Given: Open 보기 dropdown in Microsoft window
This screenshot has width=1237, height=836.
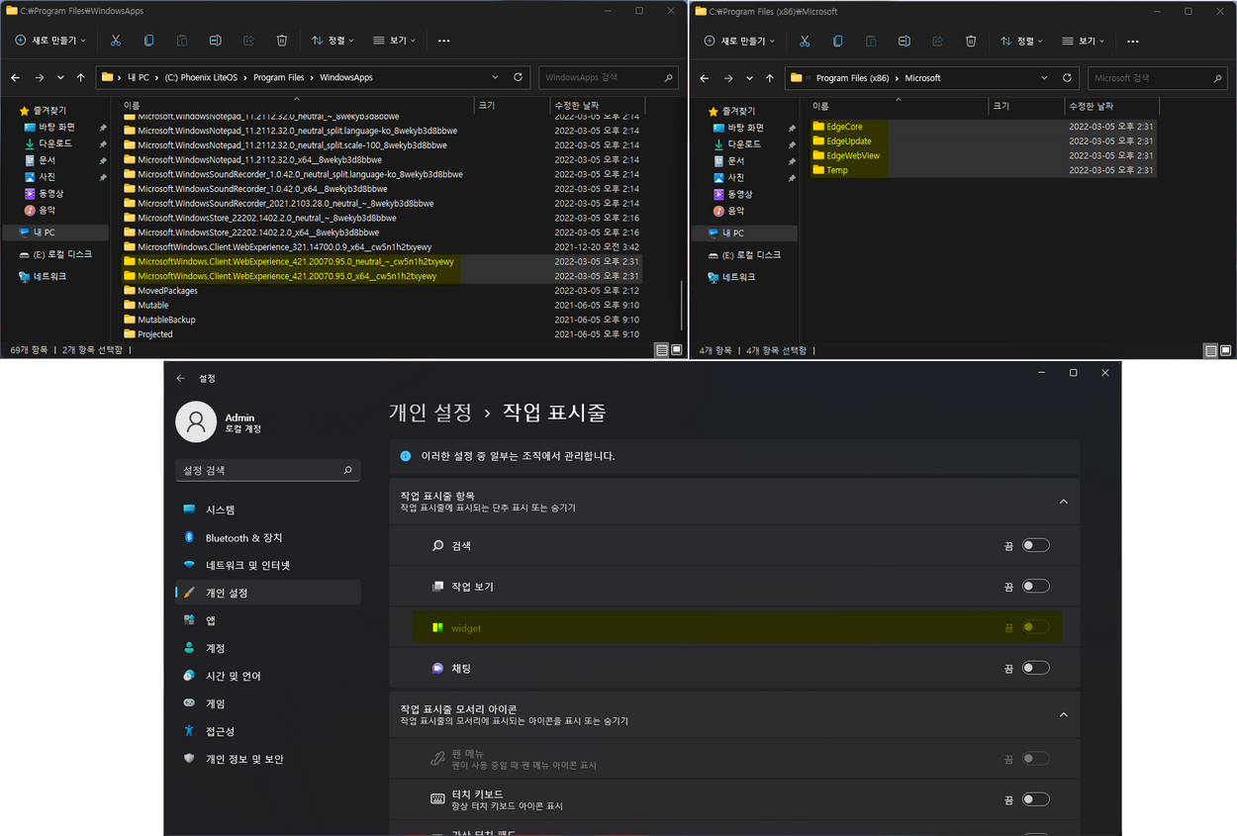Looking at the screenshot, I should (1083, 41).
